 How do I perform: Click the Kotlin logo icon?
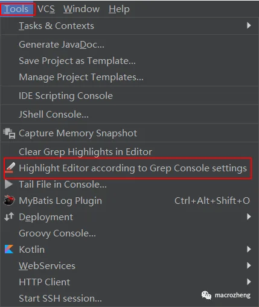[x=9, y=249]
